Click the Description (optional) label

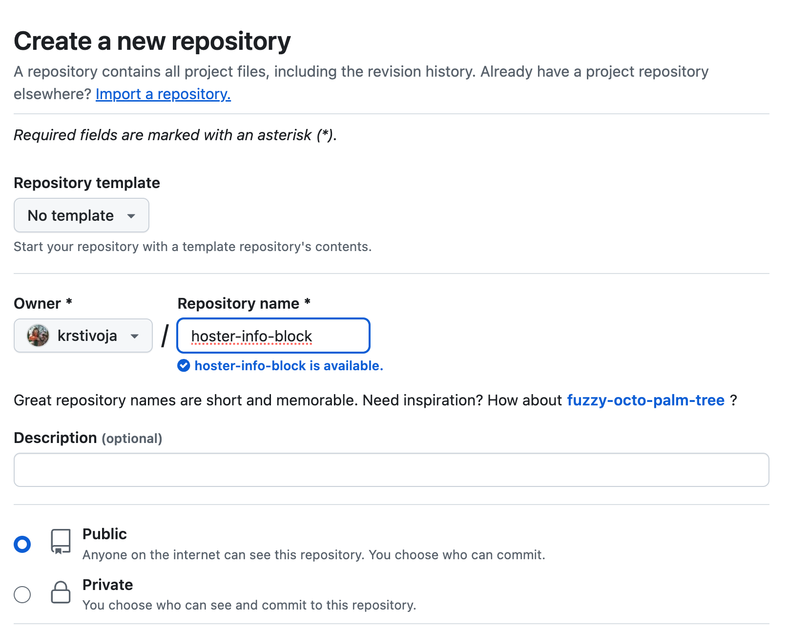[88, 438]
